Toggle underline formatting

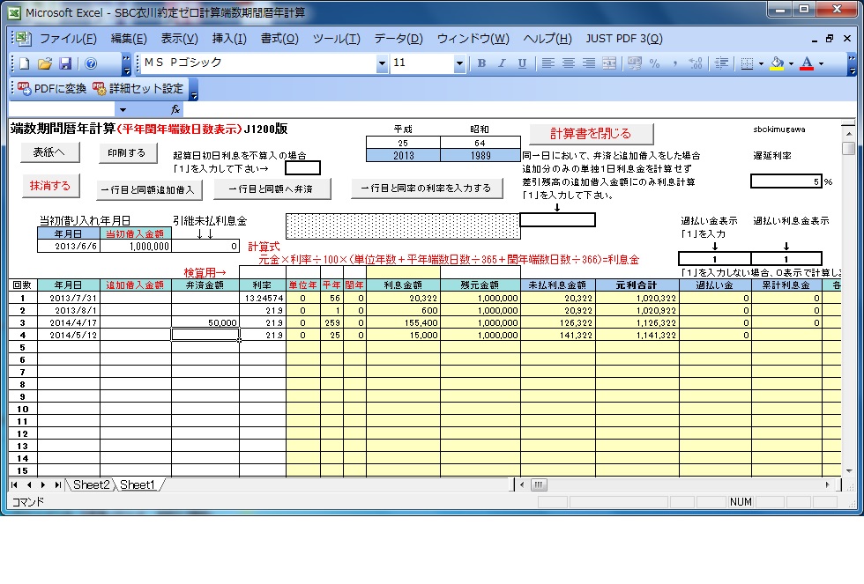[523, 63]
